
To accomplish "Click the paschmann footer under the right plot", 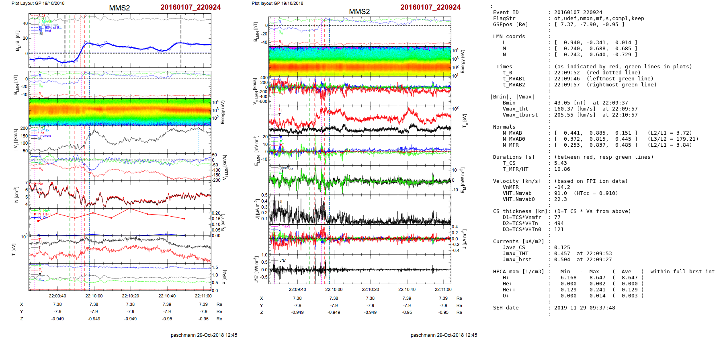I will click(x=444, y=335).
